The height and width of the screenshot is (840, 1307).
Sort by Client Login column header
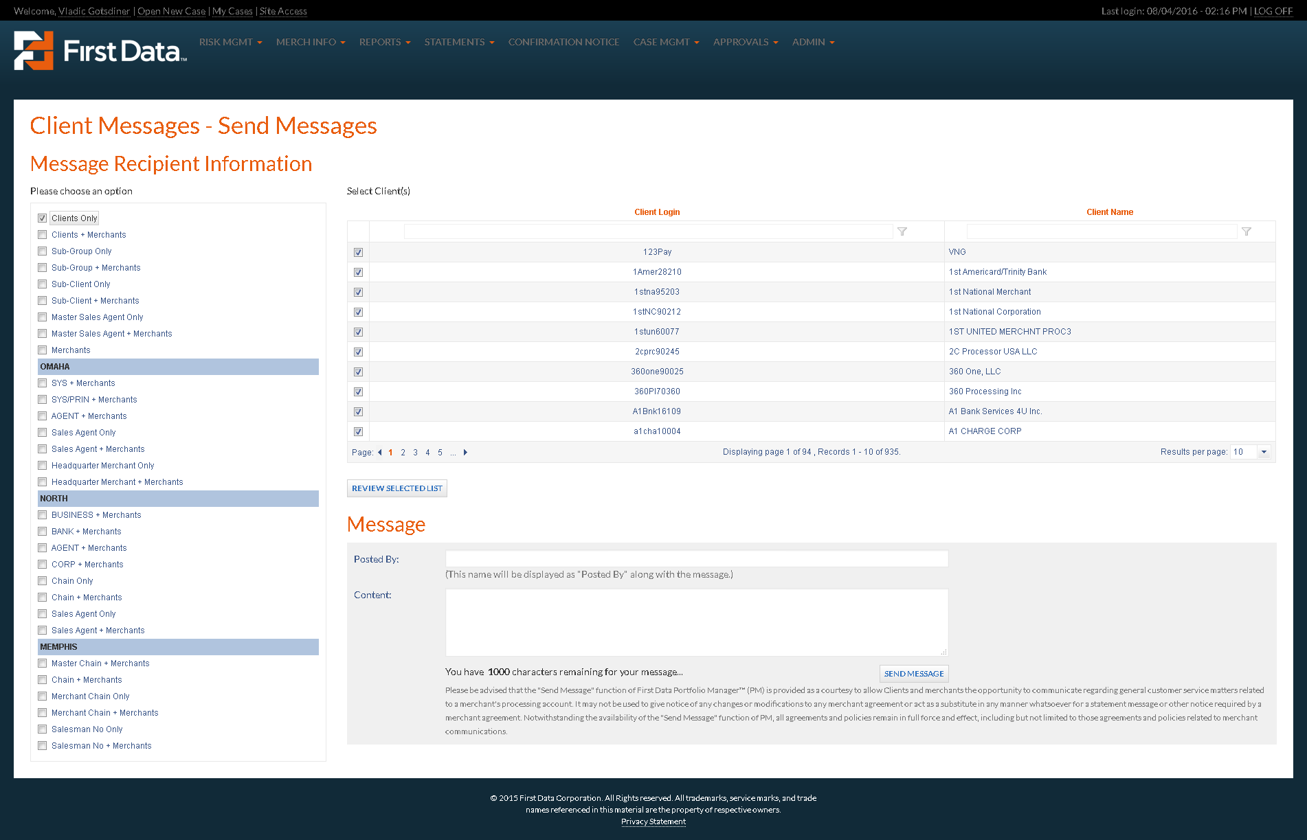click(x=657, y=212)
